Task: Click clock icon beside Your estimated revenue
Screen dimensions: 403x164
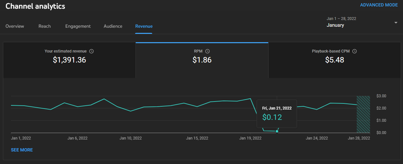Action: [91, 51]
